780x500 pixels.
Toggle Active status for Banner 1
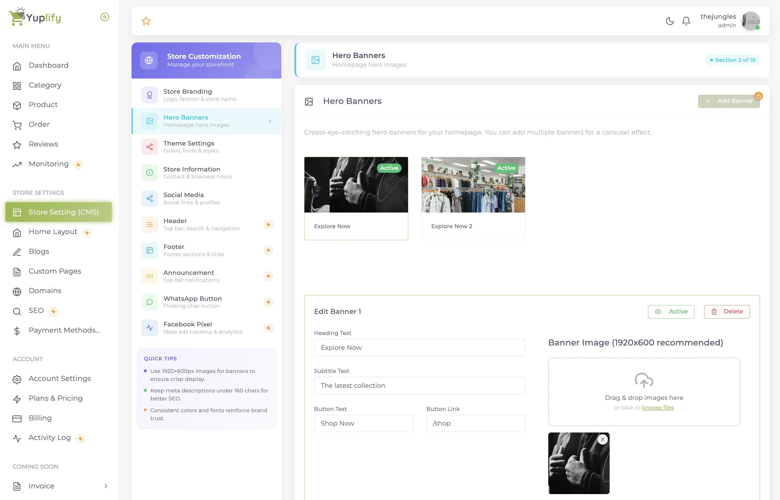point(671,312)
